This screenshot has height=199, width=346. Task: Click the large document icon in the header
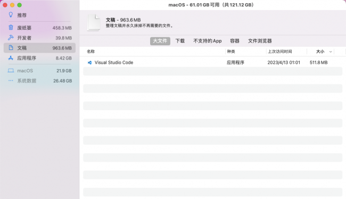[94, 22]
